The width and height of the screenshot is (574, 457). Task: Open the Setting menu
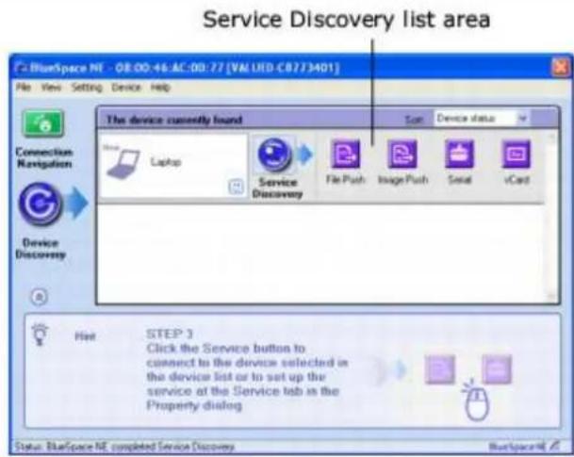[x=87, y=88]
